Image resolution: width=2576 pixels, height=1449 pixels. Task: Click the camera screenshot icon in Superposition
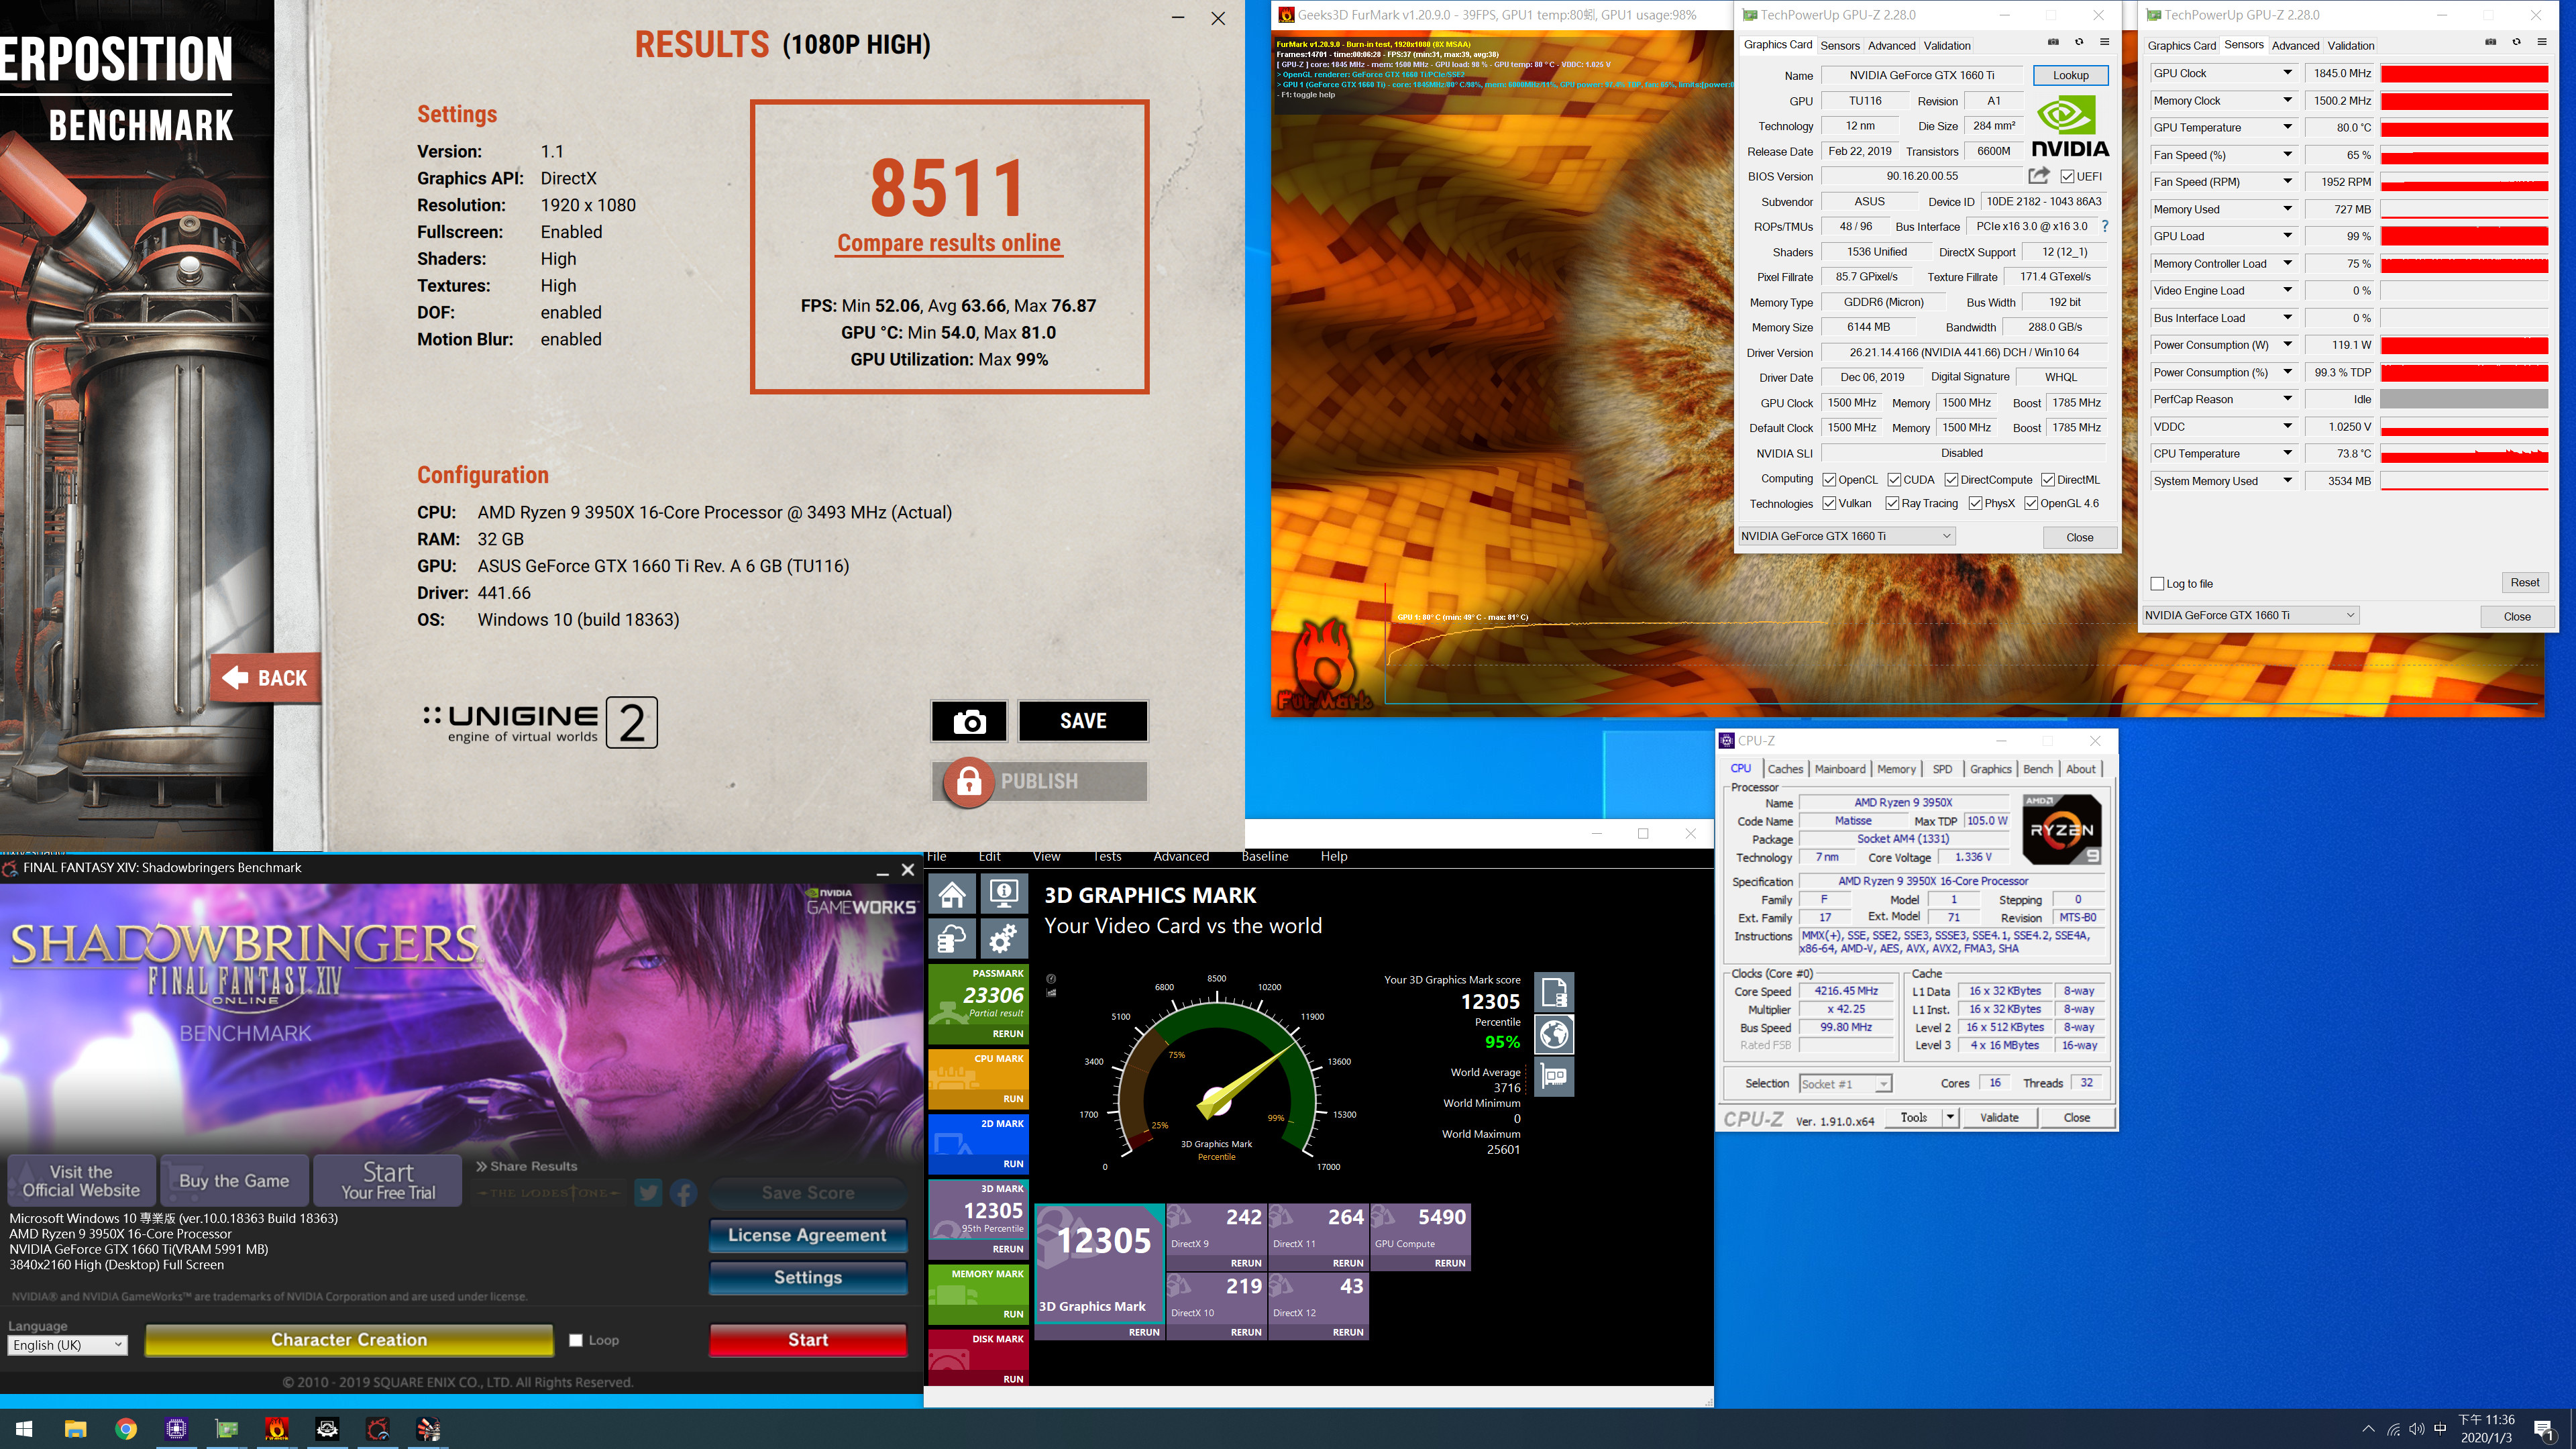969,721
